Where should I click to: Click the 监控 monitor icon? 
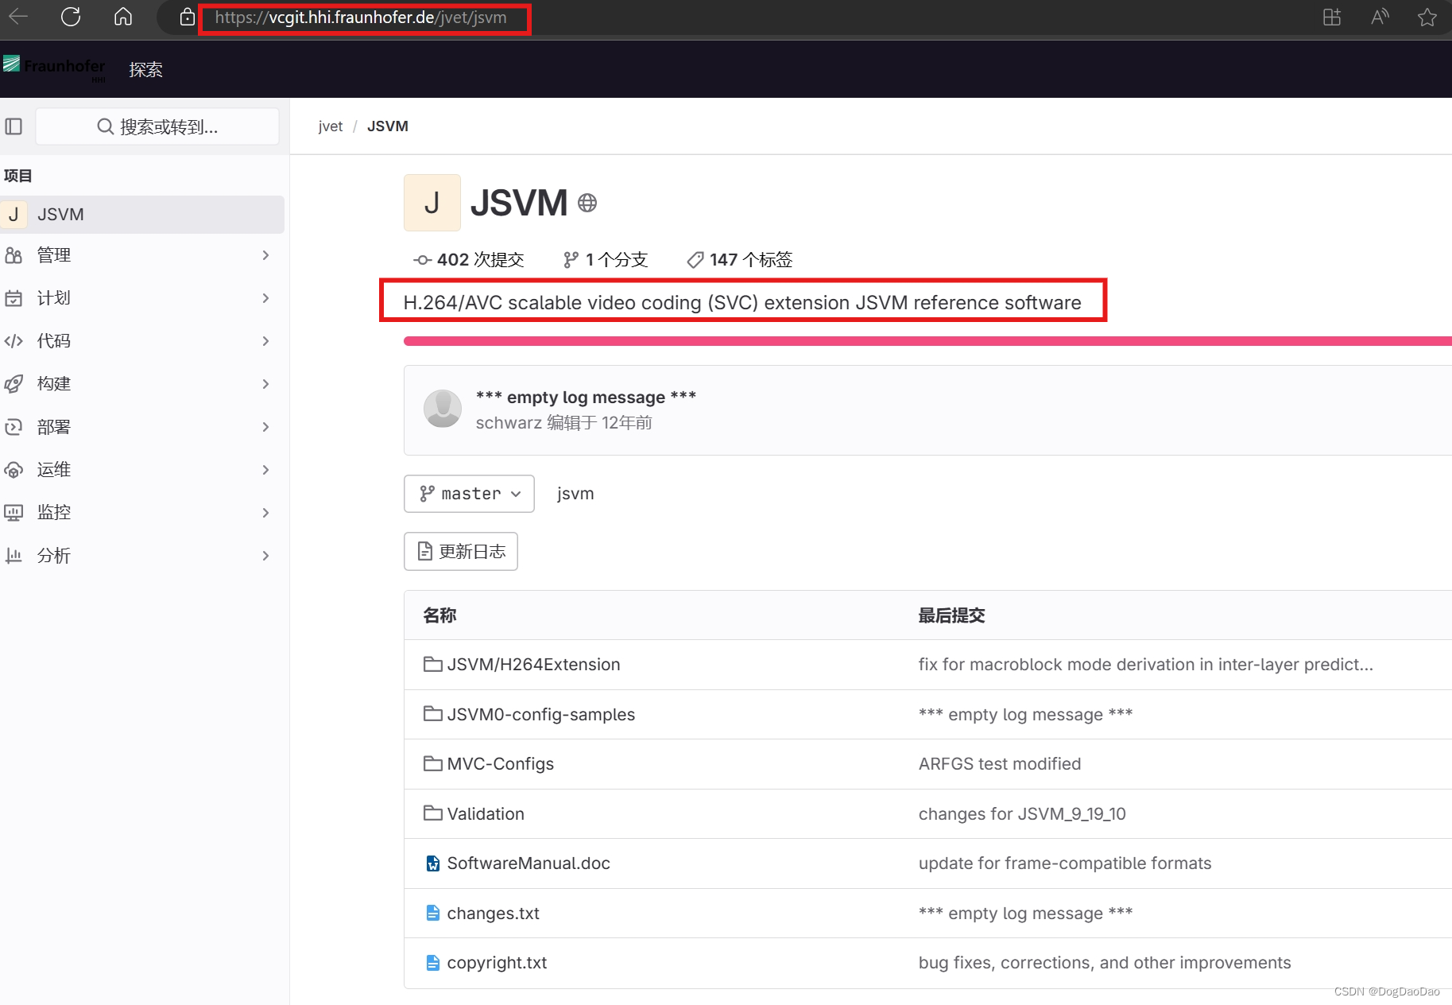click(14, 513)
